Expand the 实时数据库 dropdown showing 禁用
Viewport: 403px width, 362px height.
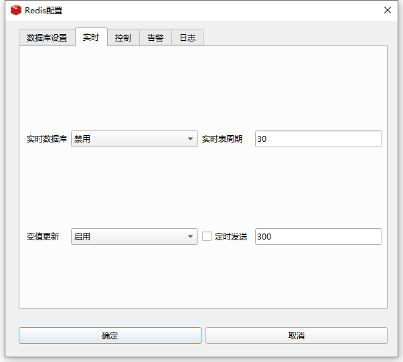point(135,139)
